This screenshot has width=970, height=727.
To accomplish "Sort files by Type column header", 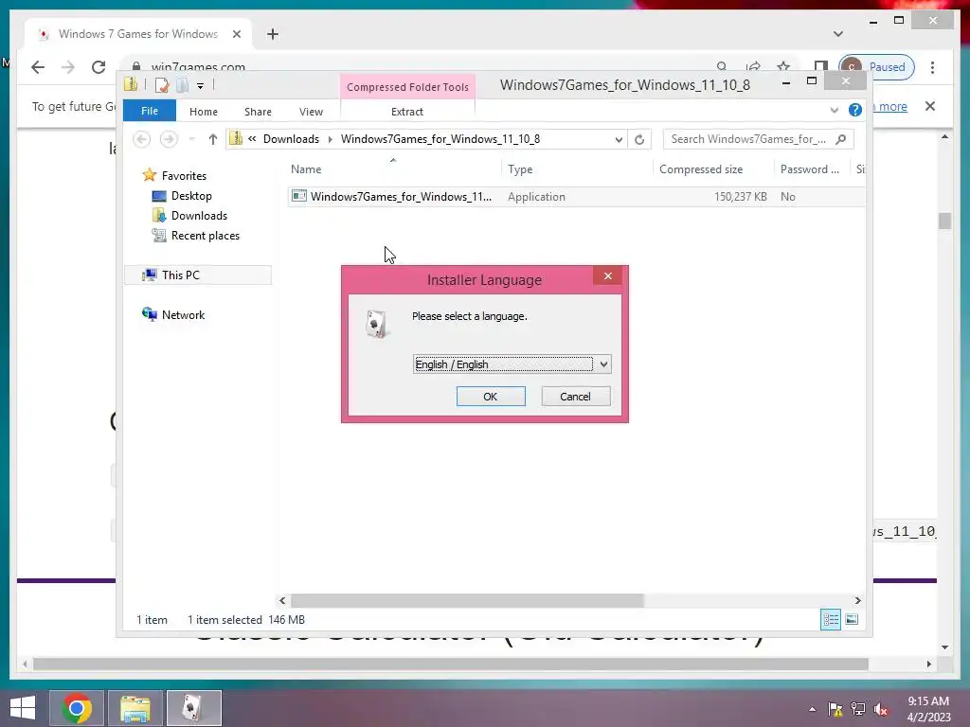I will 520,168.
